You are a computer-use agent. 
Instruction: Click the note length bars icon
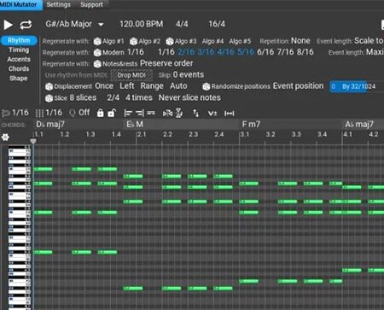click(x=39, y=114)
